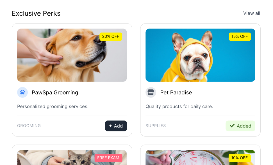Open the View all perks link

pyautogui.click(x=252, y=13)
